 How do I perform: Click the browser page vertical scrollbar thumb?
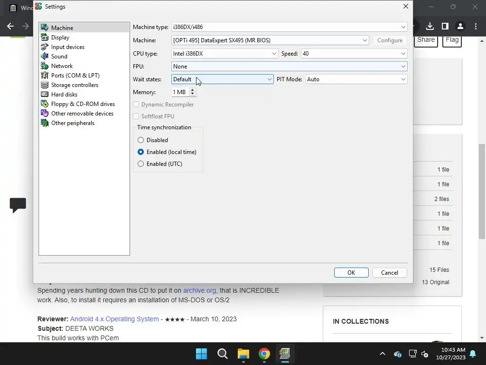(x=482, y=191)
